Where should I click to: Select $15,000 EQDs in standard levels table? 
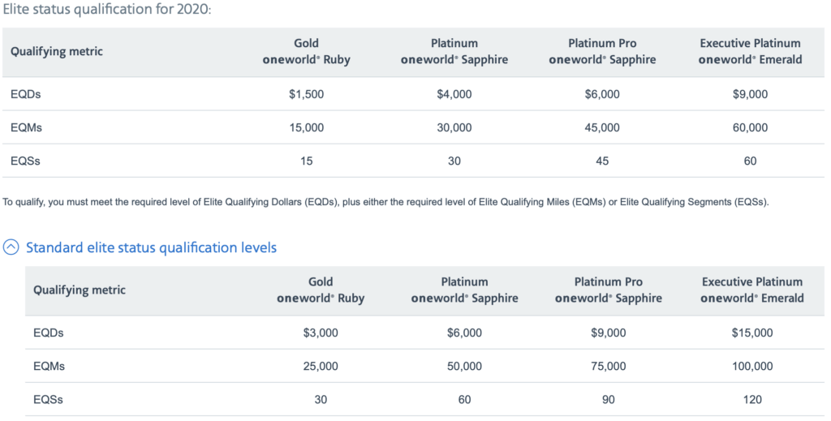point(752,333)
